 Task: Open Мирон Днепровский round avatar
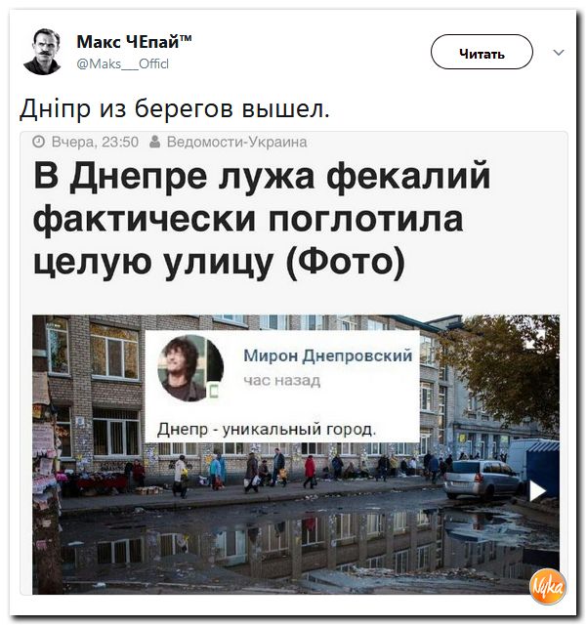pyautogui.click(x=190, y=368)
